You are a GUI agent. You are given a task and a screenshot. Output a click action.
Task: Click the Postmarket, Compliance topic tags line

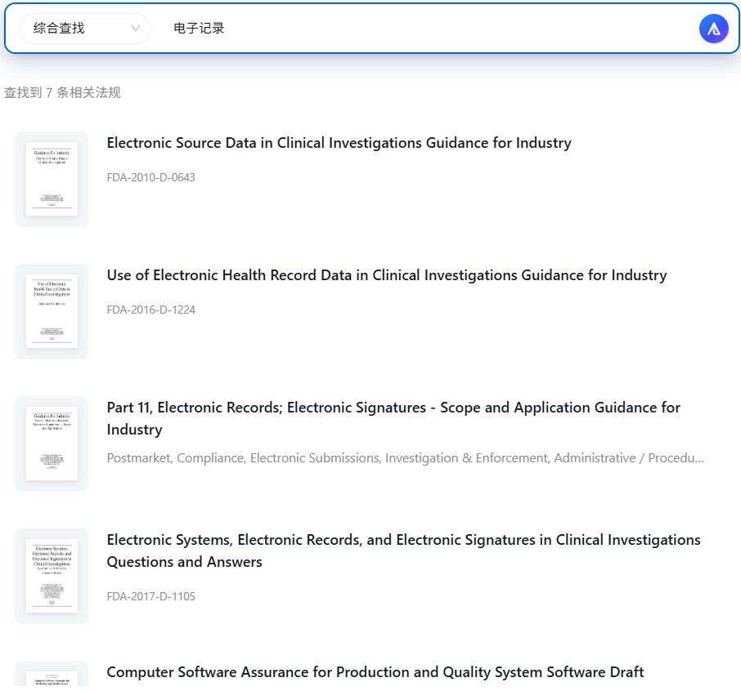405,458
